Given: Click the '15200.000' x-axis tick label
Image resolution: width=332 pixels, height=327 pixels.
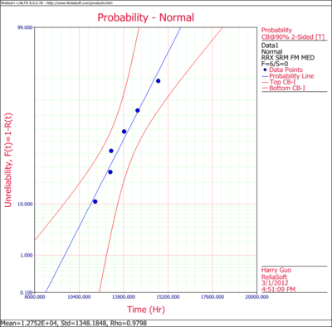Looking at the screenshot, I should [x=168, y=297].
